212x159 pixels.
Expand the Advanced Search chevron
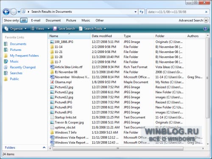coord(206,20)
